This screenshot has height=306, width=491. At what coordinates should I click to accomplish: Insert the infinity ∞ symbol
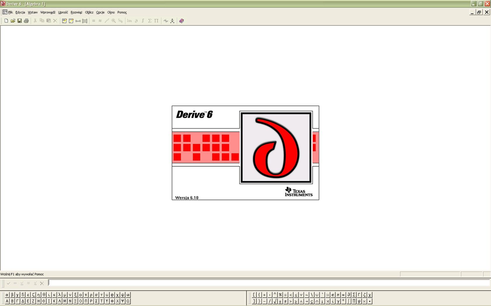[x=343, y=295]
